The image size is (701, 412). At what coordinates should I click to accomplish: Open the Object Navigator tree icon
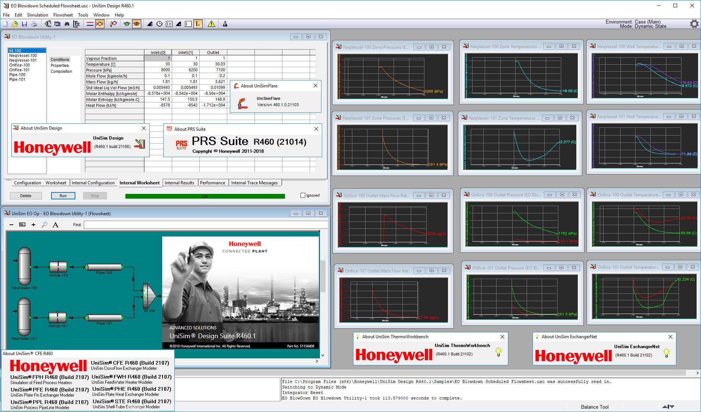(x=76, y=24)
